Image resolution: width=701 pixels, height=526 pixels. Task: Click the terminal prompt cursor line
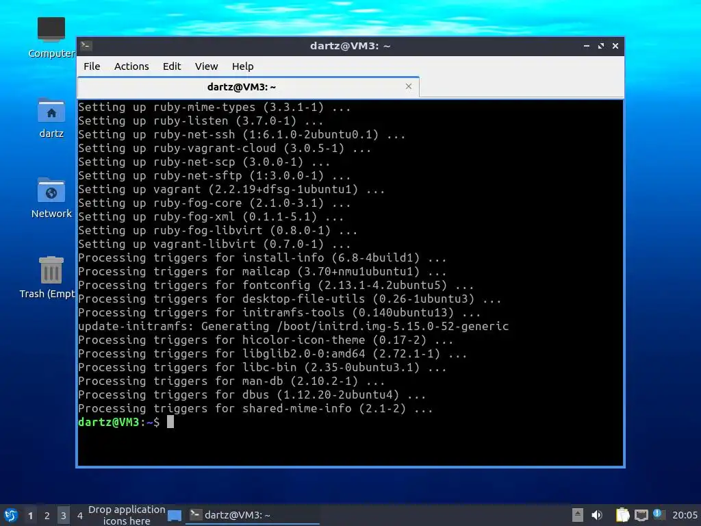click(126, 422)
